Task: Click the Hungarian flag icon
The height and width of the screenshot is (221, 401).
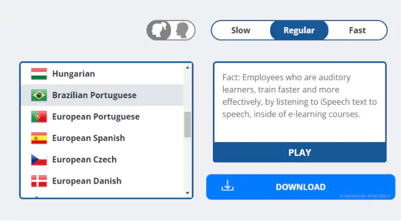Action: point(39,74)
